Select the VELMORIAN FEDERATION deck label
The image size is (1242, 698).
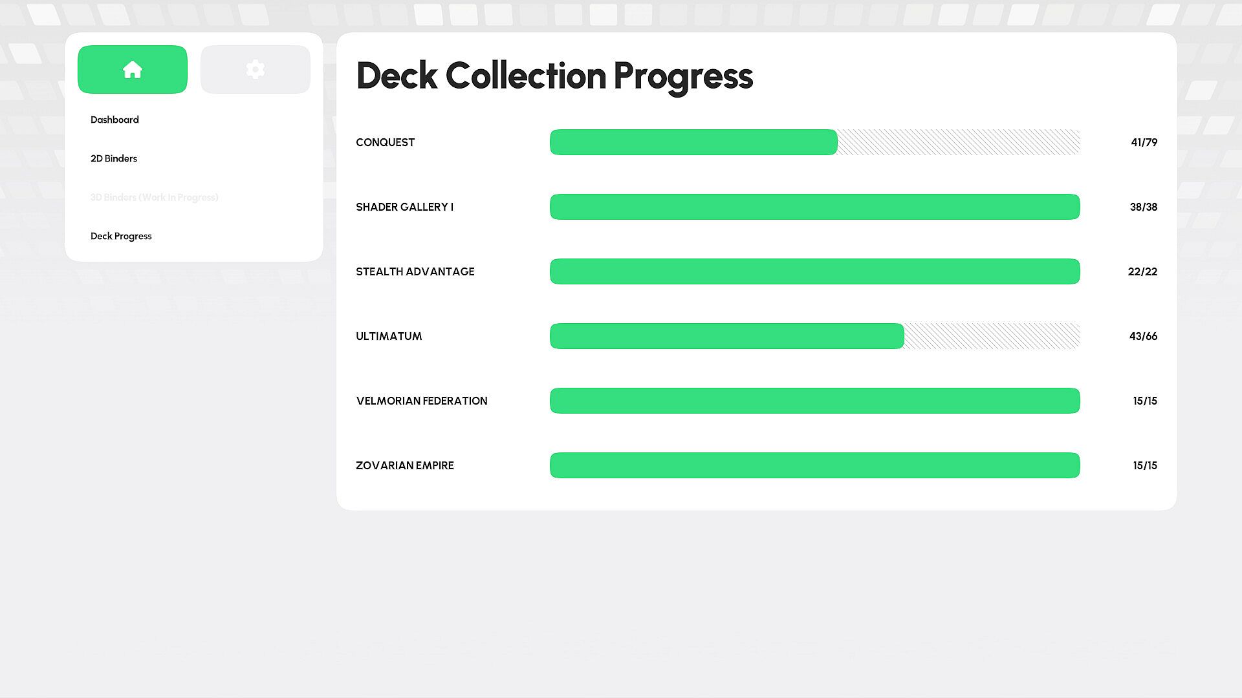point(422,401)
